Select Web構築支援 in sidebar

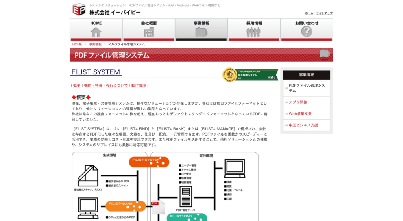click(x=307, y=114)
